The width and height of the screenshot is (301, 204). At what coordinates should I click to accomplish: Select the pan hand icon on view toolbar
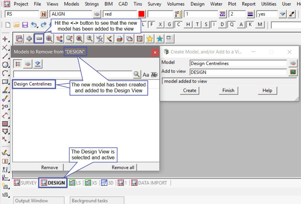coord(60,39)
